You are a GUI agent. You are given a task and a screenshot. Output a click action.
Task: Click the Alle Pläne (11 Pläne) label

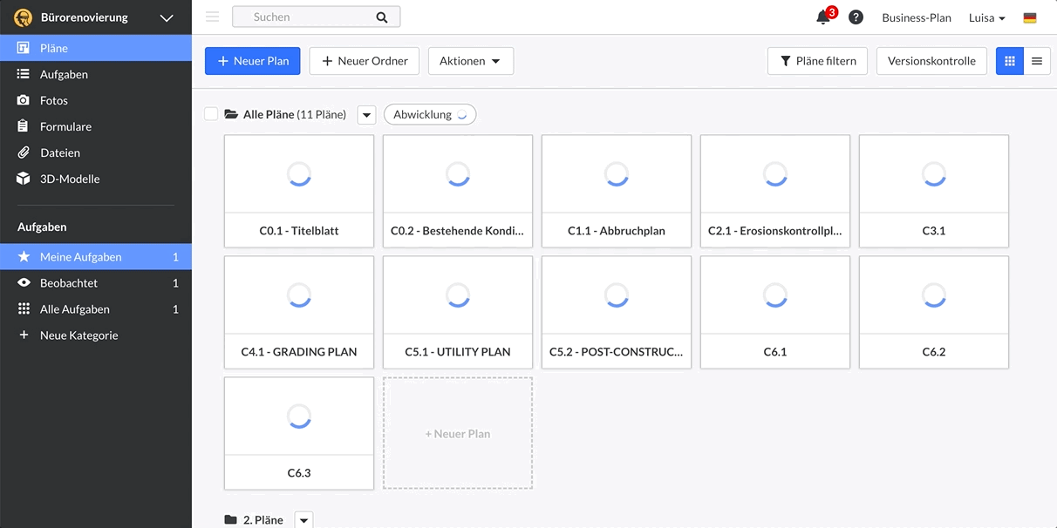pos(295,114)
